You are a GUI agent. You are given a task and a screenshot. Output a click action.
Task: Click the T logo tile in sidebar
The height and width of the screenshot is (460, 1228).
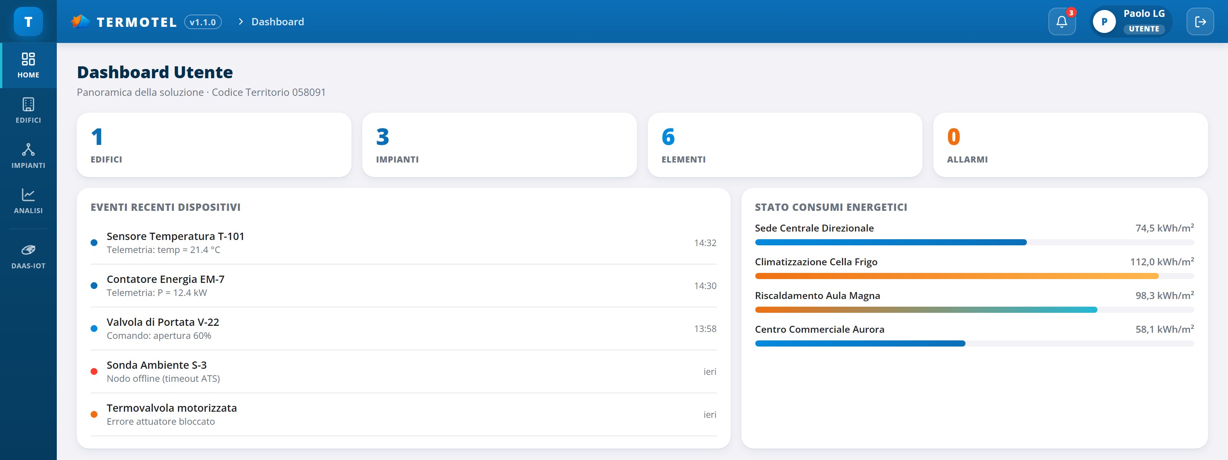[28, 21]
